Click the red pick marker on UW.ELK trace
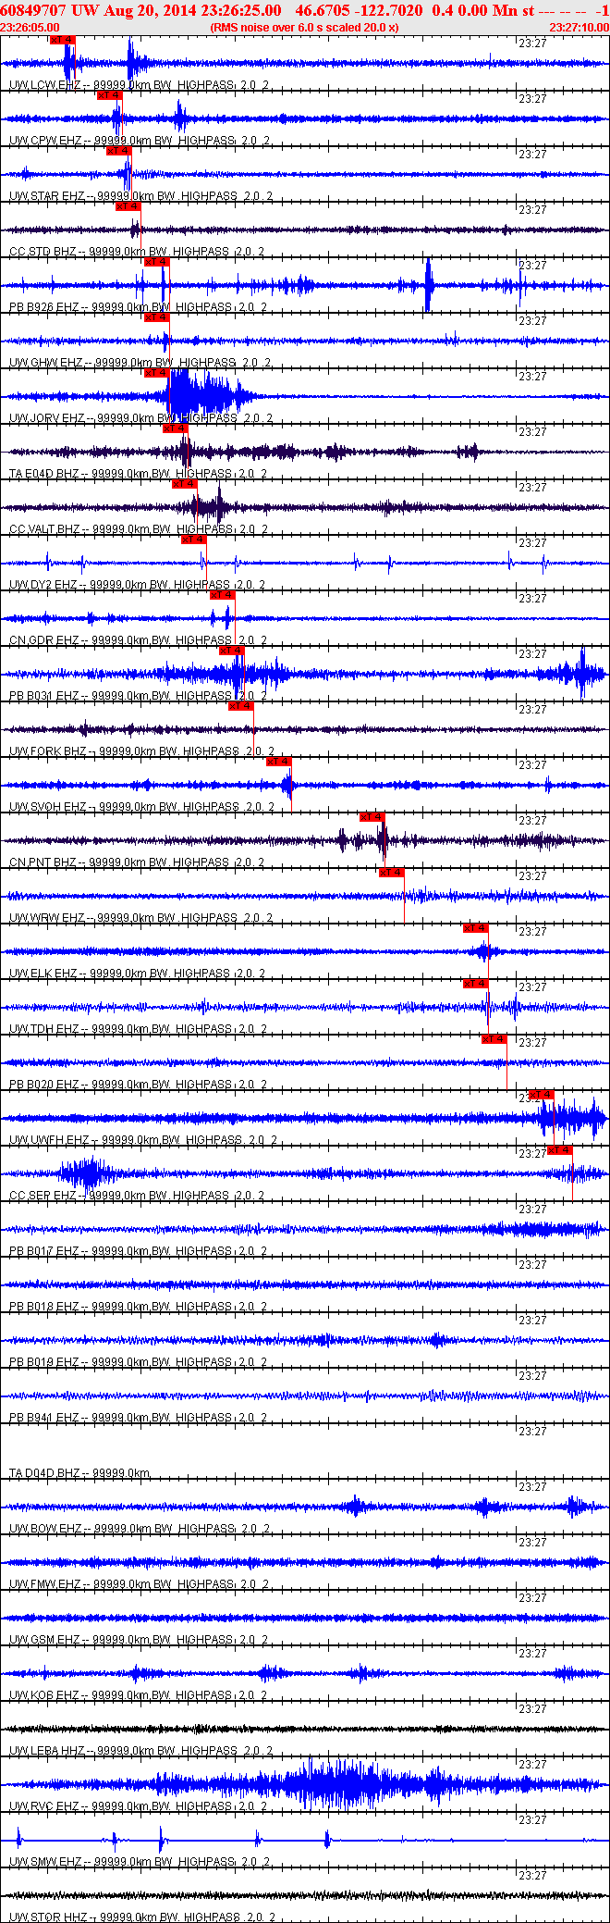610x1923 pixels. coord(476,928)
